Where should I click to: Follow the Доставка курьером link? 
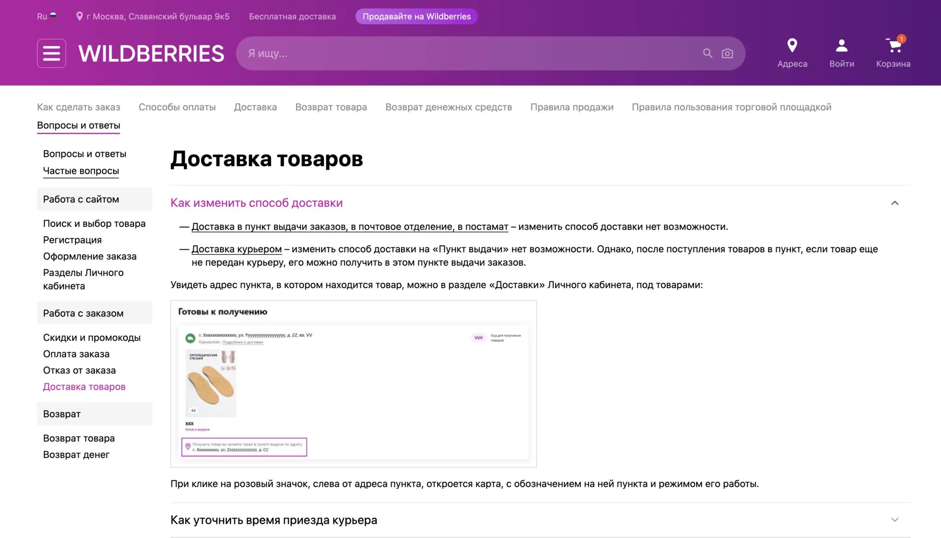(236, 249)
